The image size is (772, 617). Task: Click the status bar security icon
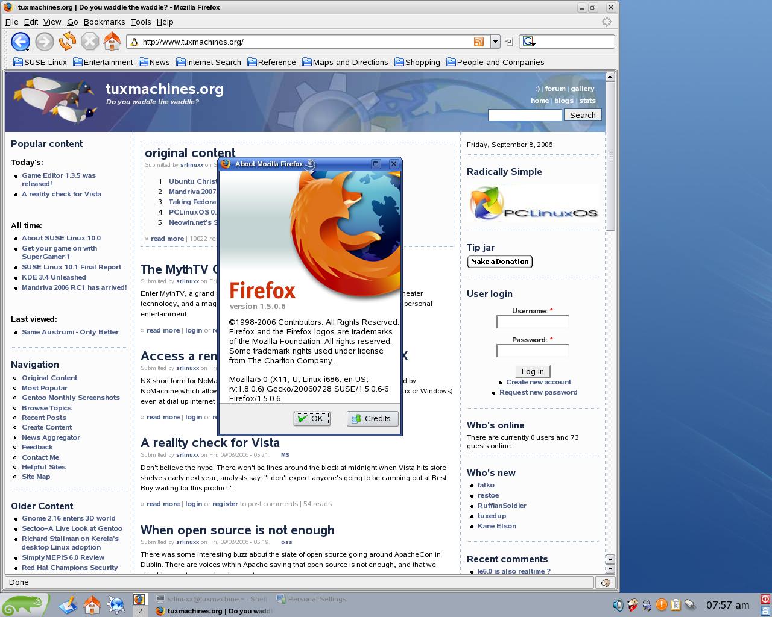(x=606, y=582)
